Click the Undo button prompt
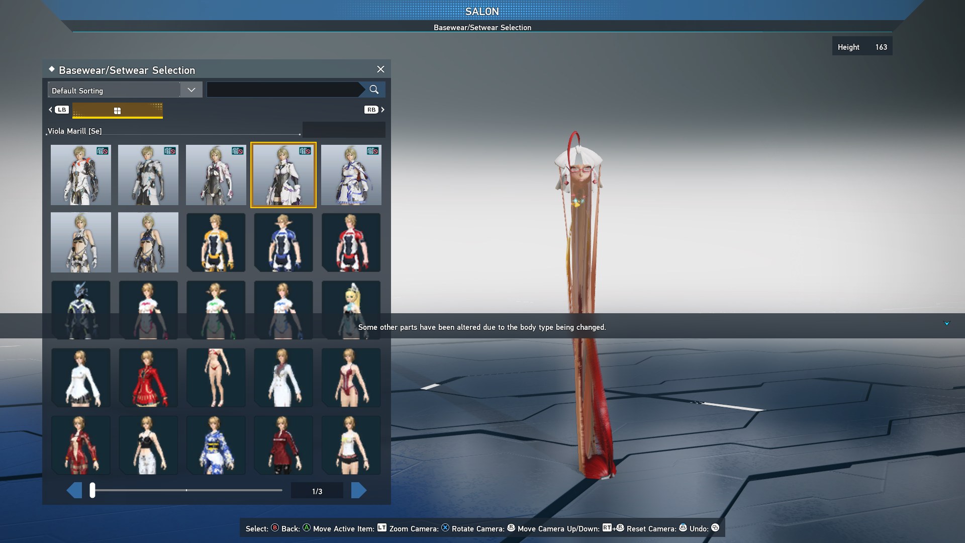 (x=715, y=528)
